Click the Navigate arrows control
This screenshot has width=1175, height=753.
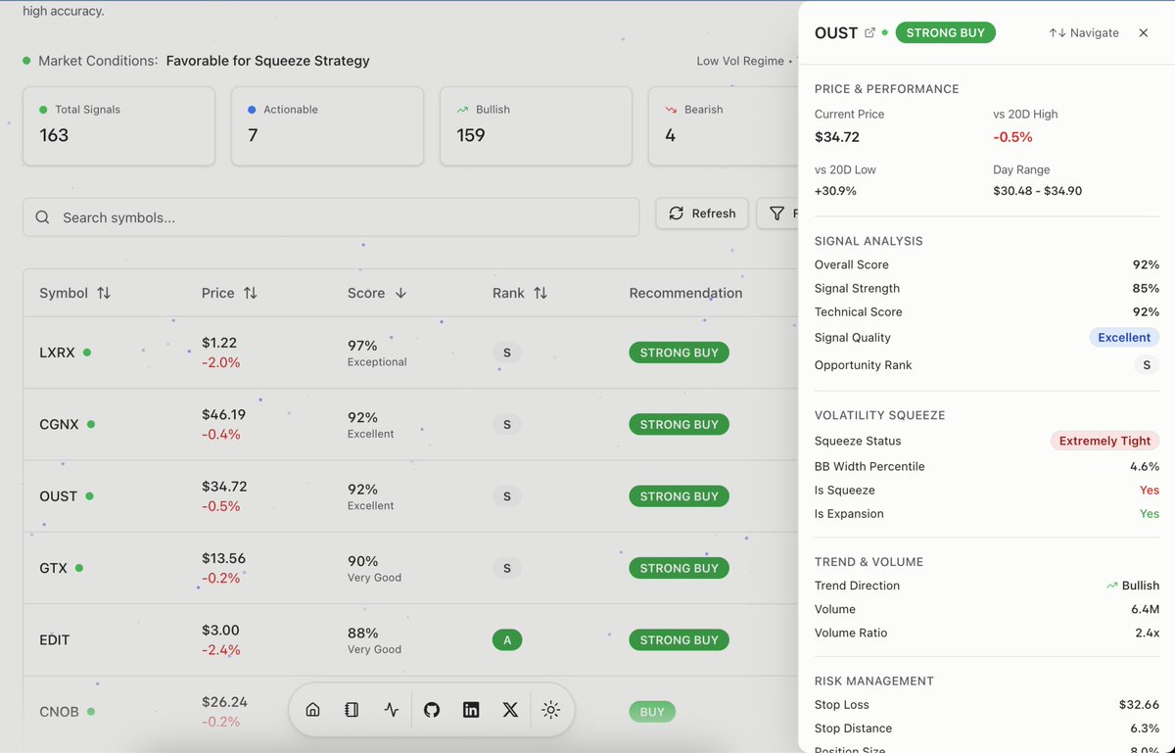coord(1083,32)
